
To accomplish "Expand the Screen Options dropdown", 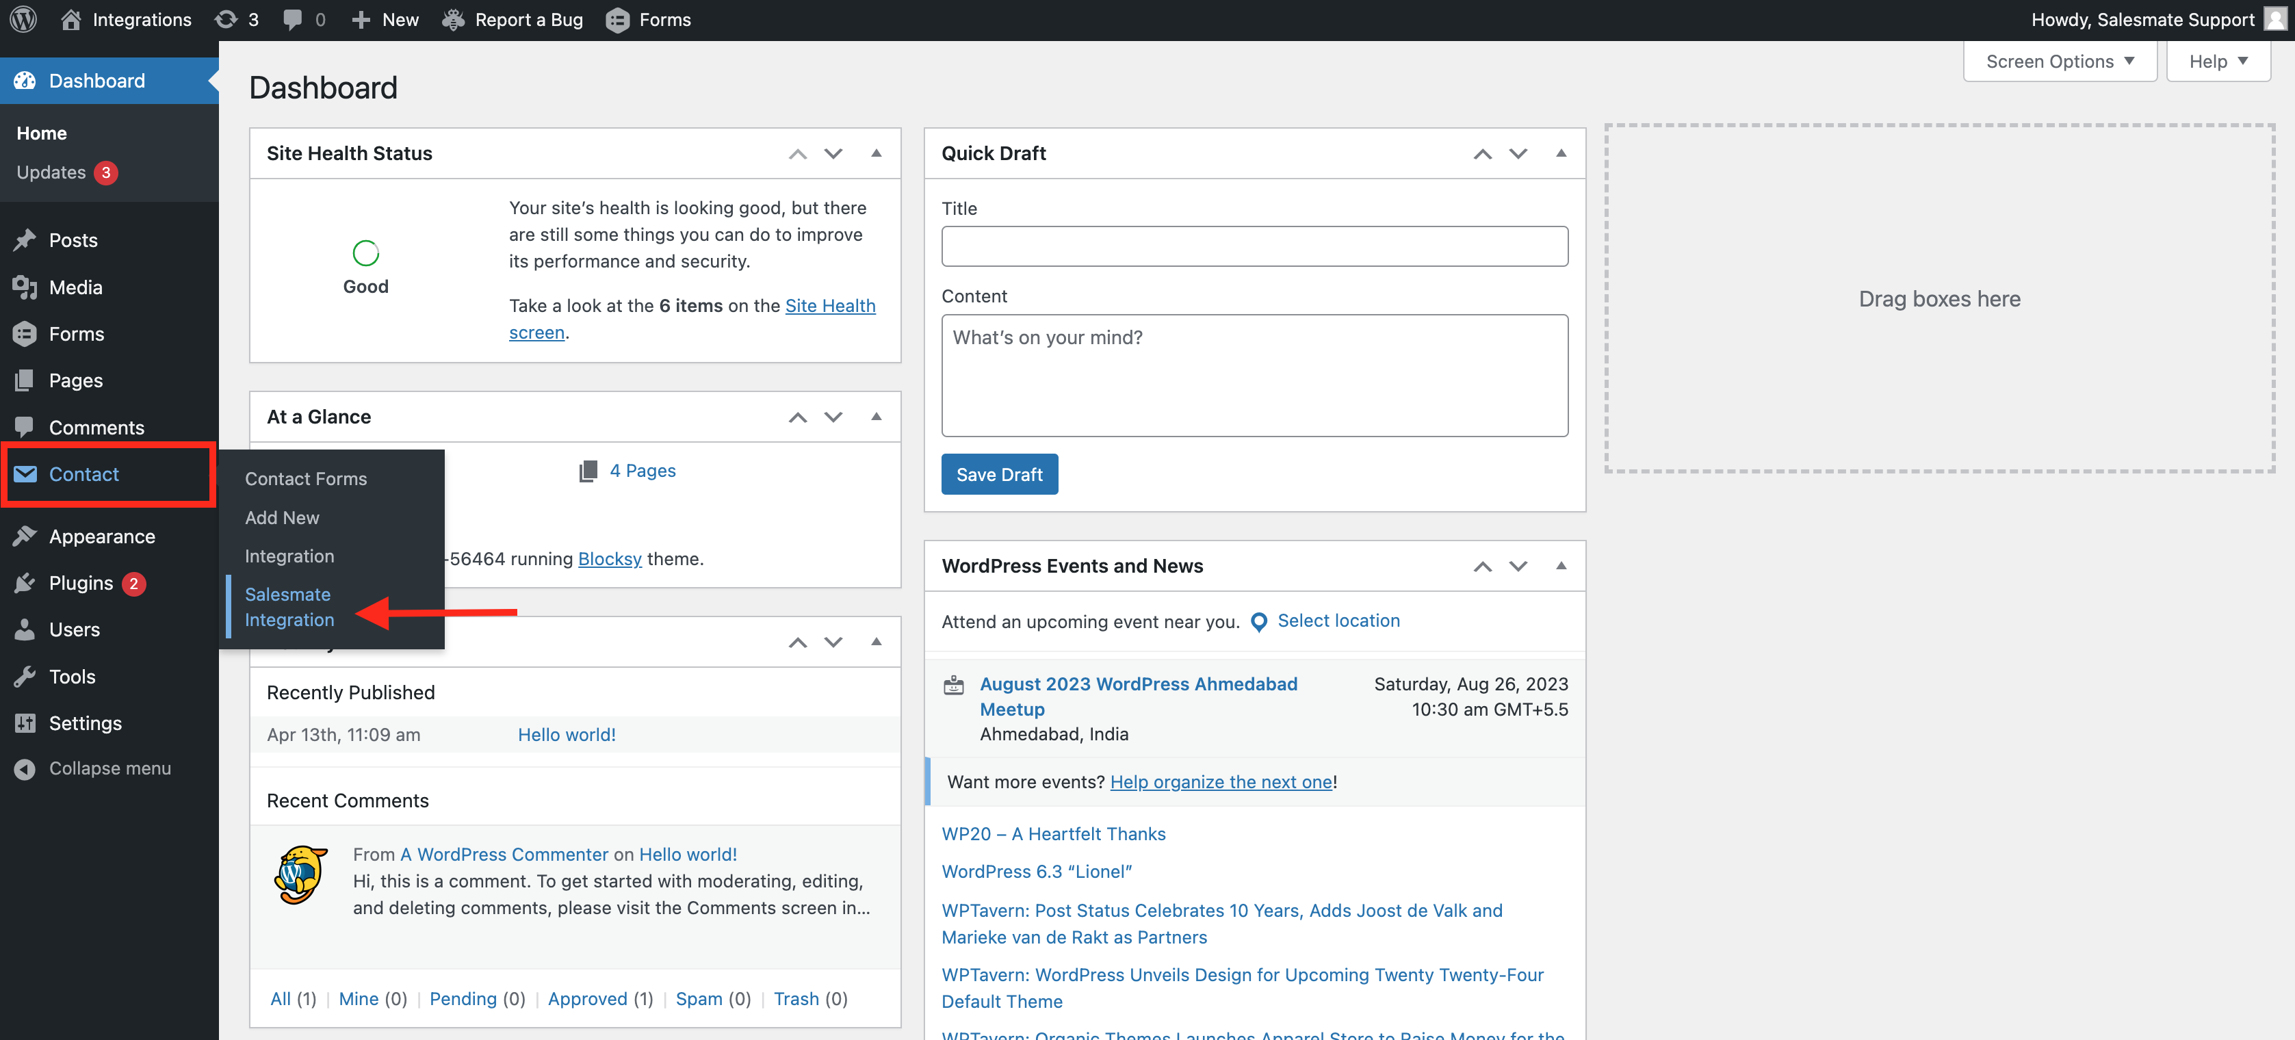I will tap(2060, 62).
